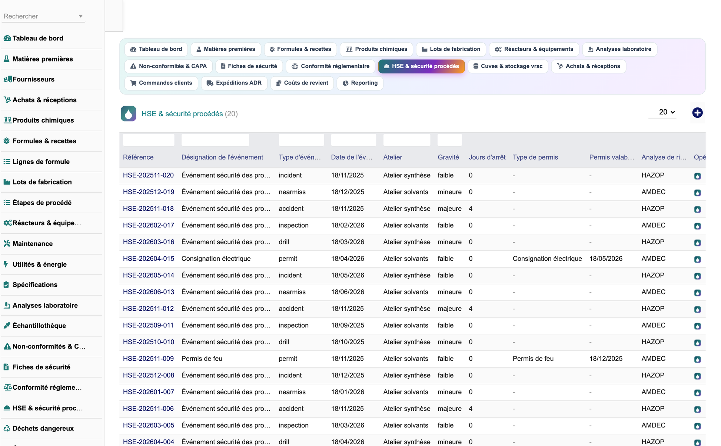This screenshot has height=446, width=721.
Task: Click the Consignation électrique designation cell
Action: point(216,259)
